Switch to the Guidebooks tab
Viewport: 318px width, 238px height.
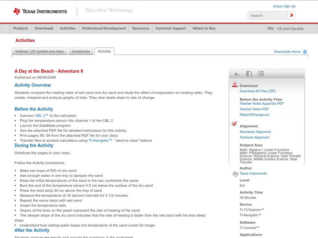[81, 51]
